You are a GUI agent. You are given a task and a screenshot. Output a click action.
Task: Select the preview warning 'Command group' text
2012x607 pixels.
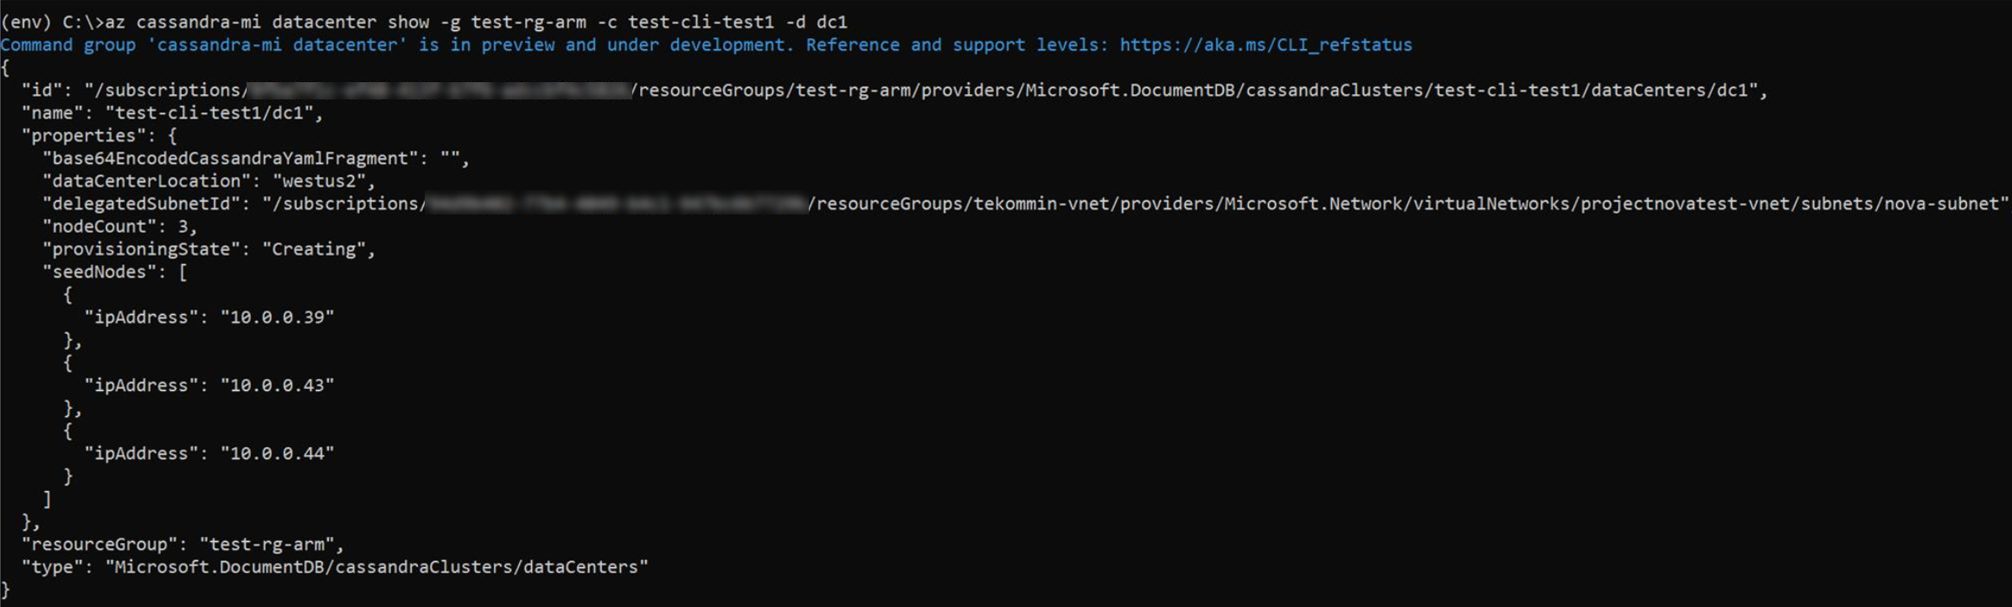tap(67, 45)
